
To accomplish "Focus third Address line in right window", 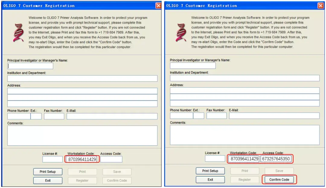I will 245,103.
